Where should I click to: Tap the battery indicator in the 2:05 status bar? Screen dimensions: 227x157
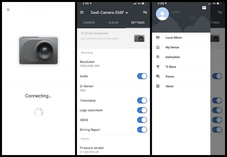click(x=144, y=3)
